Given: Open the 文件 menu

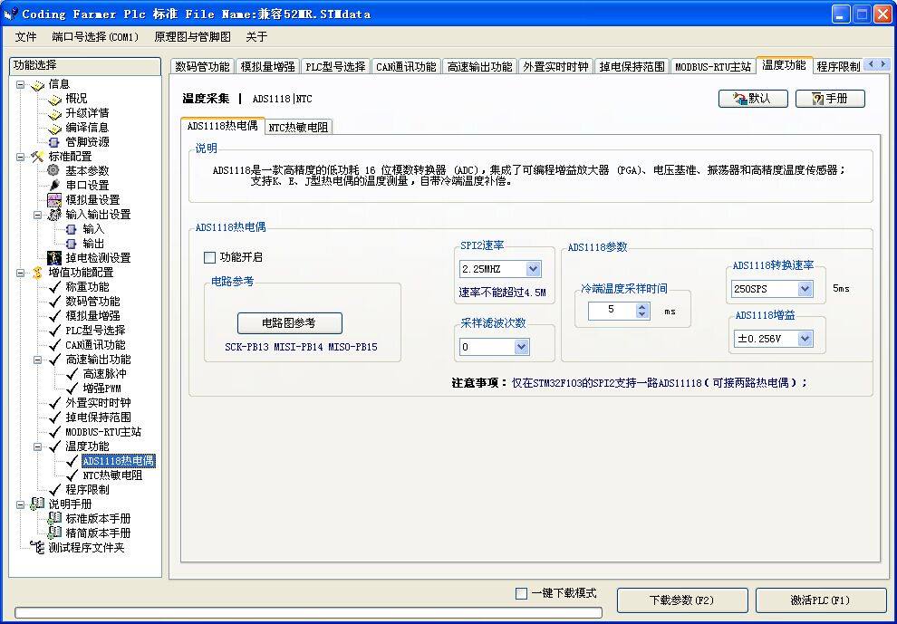Looking at the screenshot, I should click(25, 37).
